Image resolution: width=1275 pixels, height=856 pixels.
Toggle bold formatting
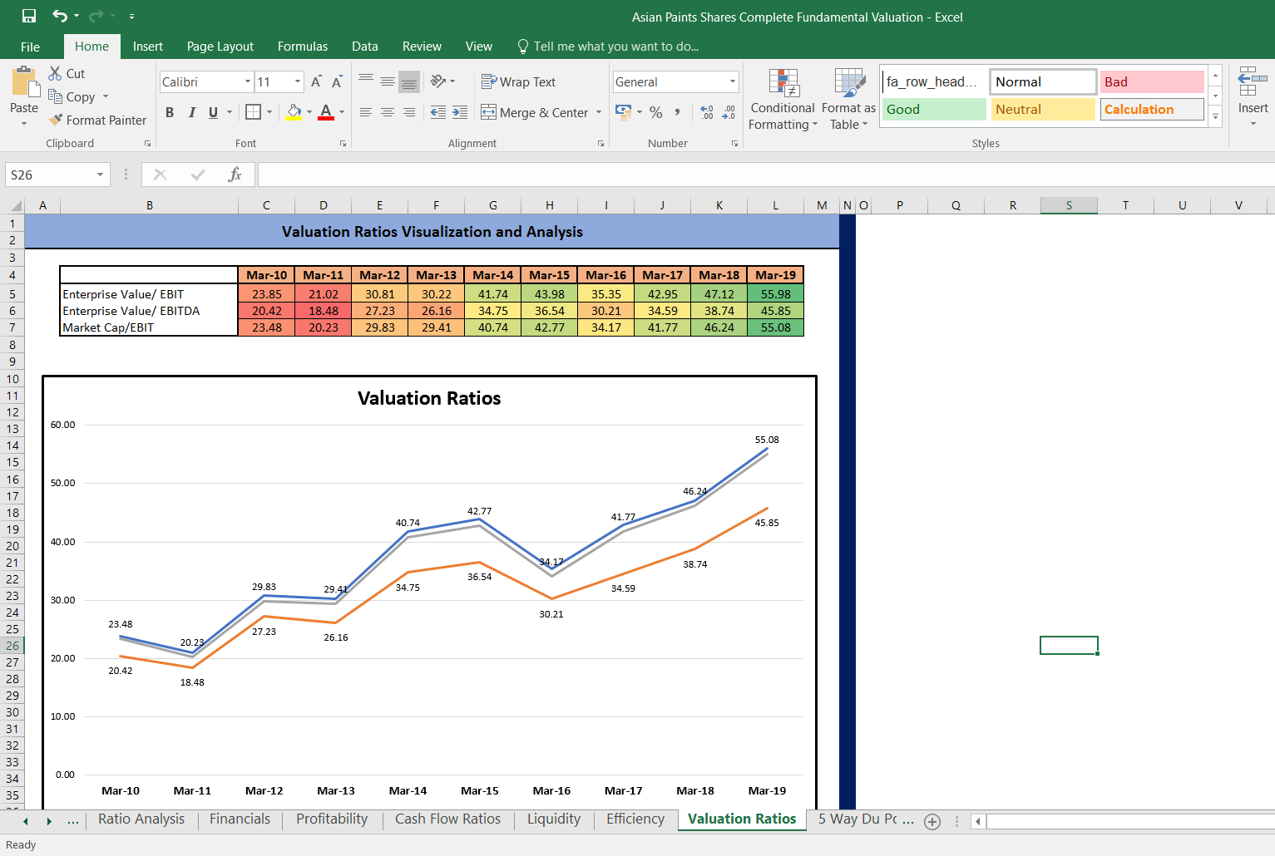170,112
